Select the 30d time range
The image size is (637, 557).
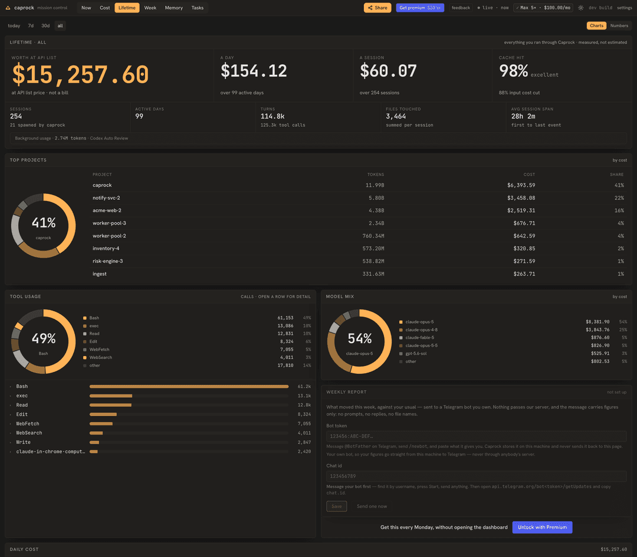(x=45, y=25)
